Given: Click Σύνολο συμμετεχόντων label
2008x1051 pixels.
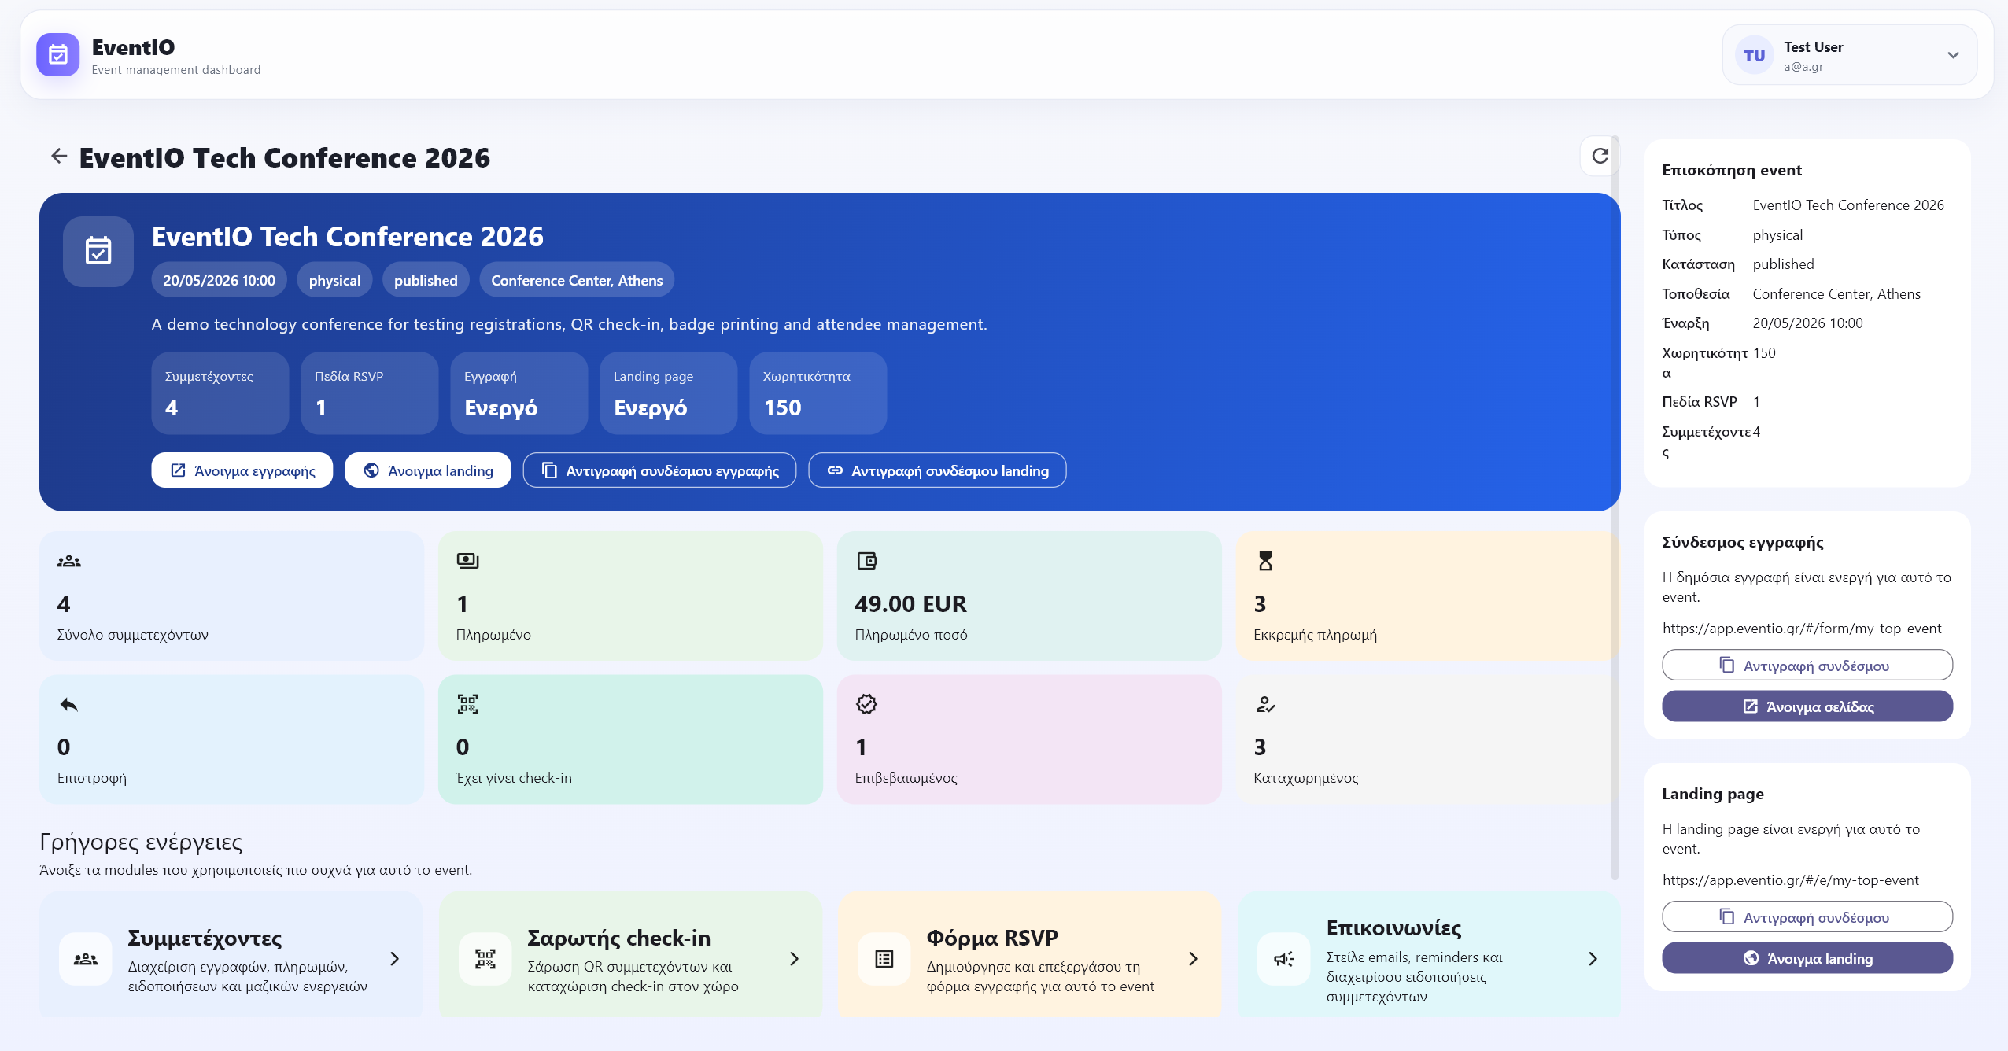Looking at the screenshot, I should pos(132,635).
